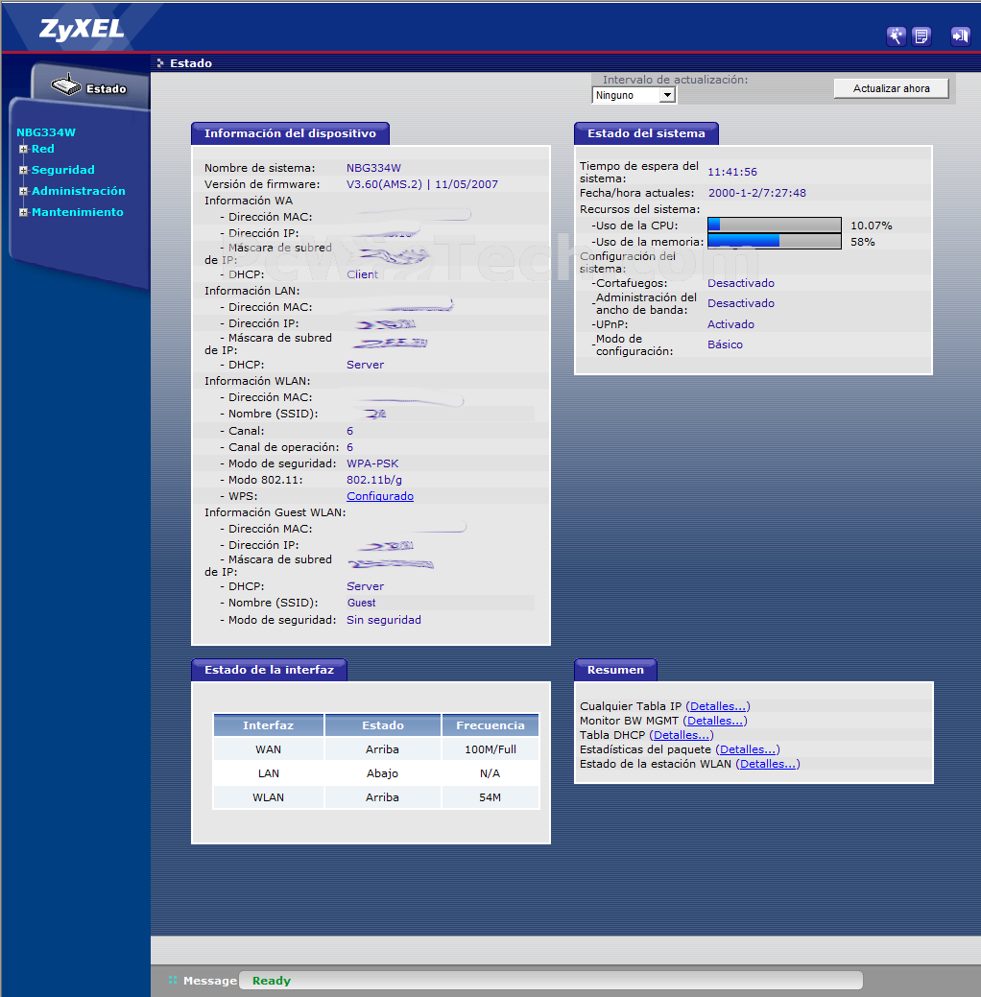Viewport: 981px width, 997px height.
Task: Click the 54M frequency value
Action: [x=490, y=797]
